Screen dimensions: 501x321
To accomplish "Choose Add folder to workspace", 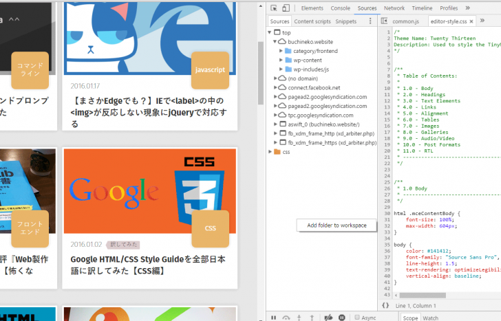I will pyautogui.click(x=337, y=225).
